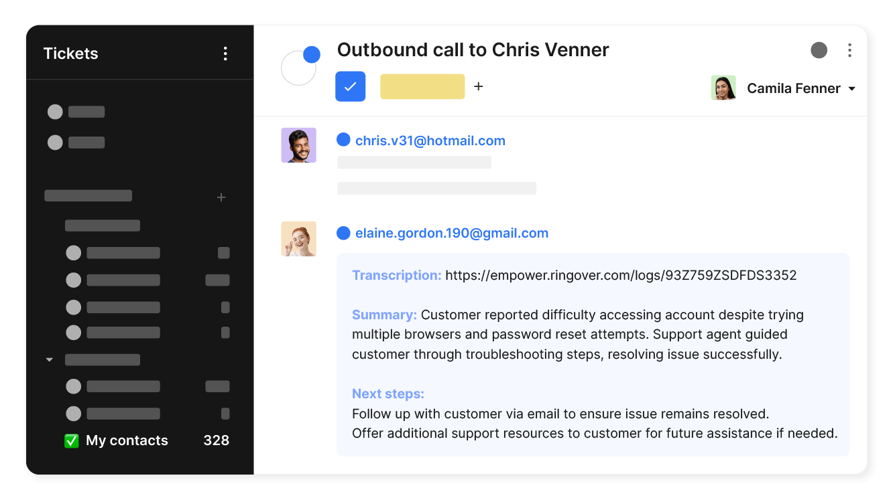The width and height of the screenshot is (893, 500).
Task: Click the plus icon beside the sidebar list
Action: (221, 197)
